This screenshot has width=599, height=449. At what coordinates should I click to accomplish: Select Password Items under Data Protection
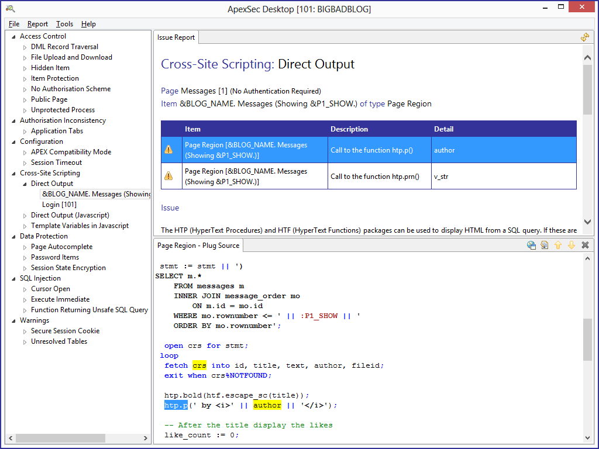click(x=54, y=257)
